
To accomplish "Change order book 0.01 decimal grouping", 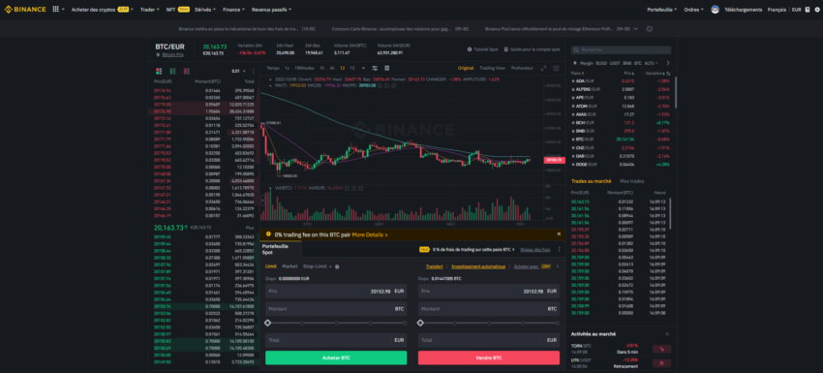I will pyautogui.click(x=239, y=71).
